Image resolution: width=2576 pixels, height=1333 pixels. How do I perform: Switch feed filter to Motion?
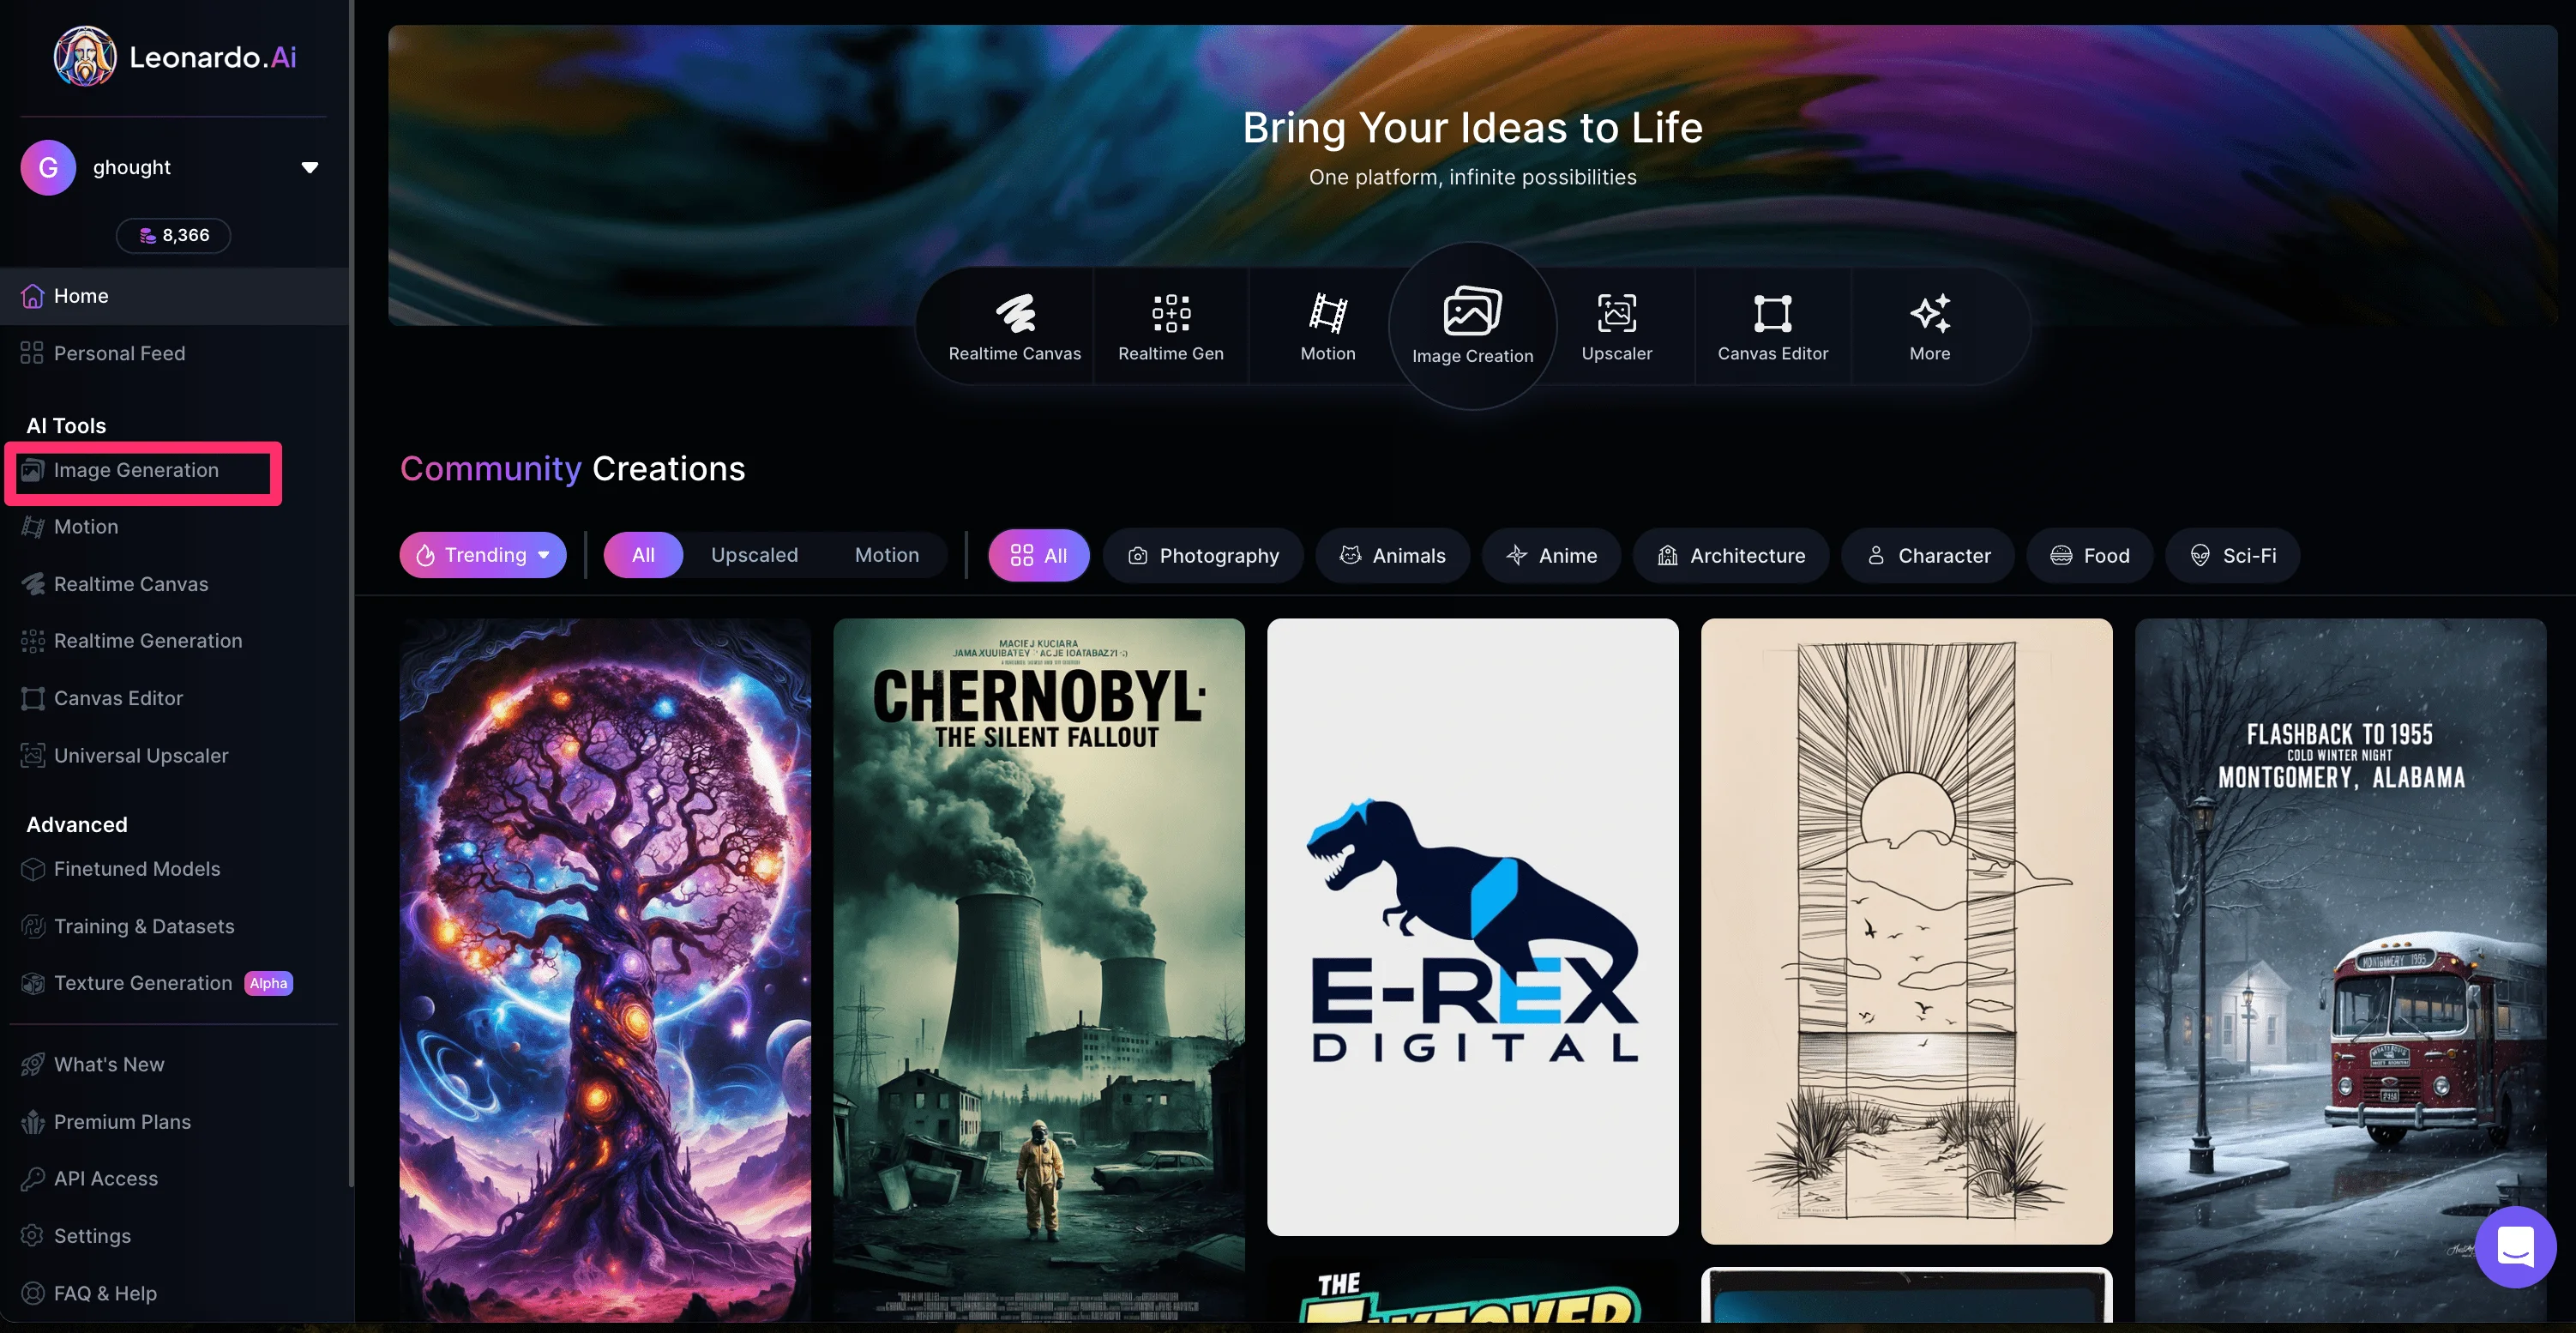pyautogui.click(x=886, y=555)
